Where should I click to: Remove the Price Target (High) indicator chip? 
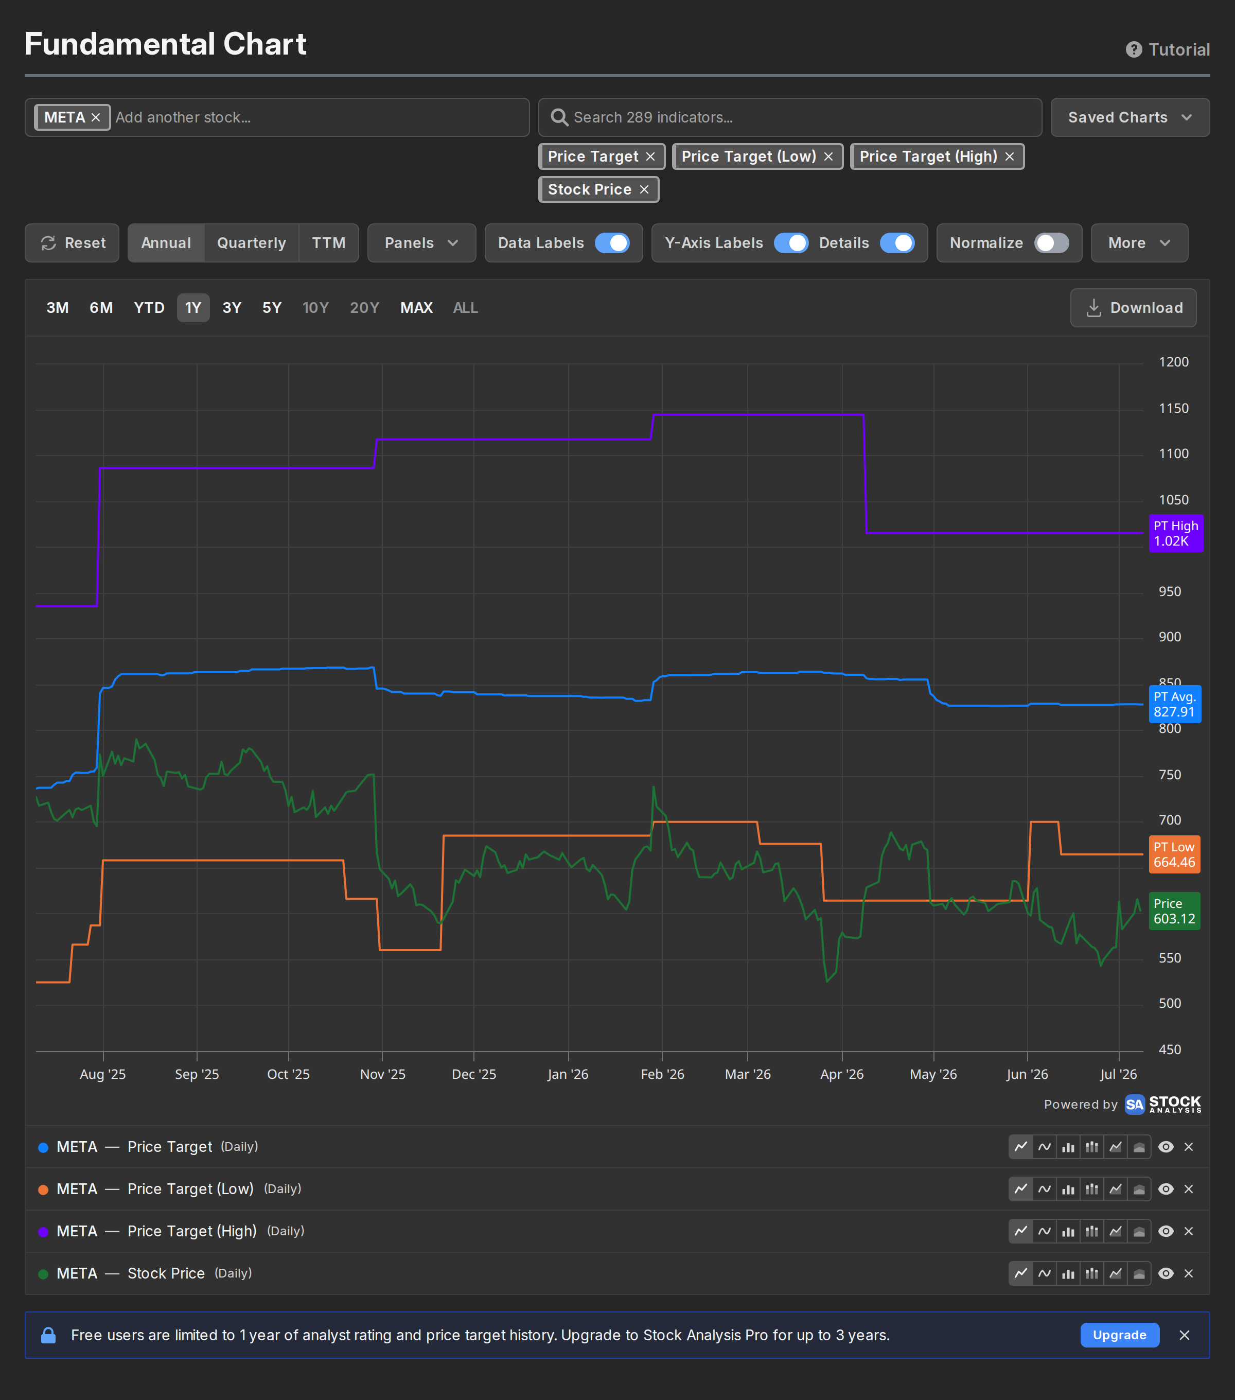[x=1009, y=156]
